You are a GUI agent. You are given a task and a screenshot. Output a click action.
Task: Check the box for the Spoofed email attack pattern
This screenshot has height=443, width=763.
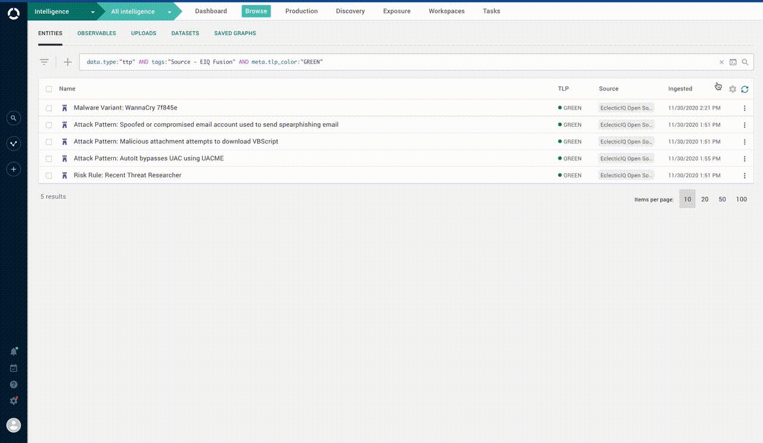point(49,125)
